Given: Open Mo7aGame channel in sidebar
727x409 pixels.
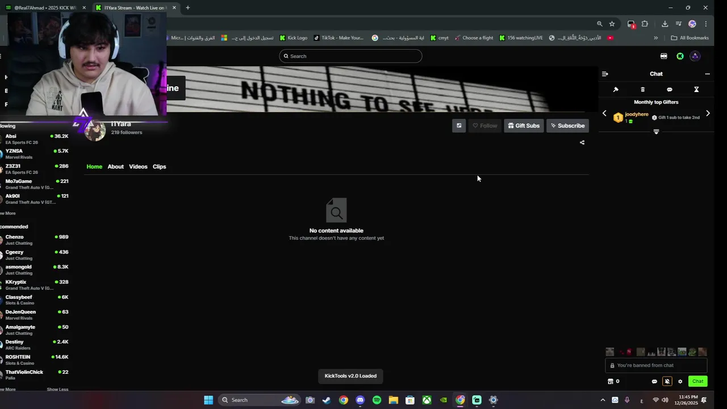Looking at the screenshot, I should pos(34,184).
